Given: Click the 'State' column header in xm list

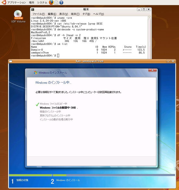Looking at the screenshot, I should click(x=128, y=47).
